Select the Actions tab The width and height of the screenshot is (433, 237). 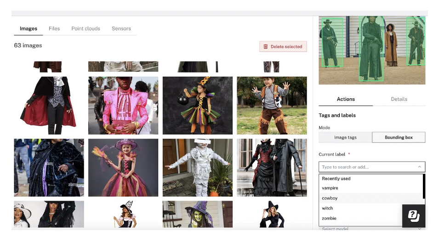coord(346,99)
